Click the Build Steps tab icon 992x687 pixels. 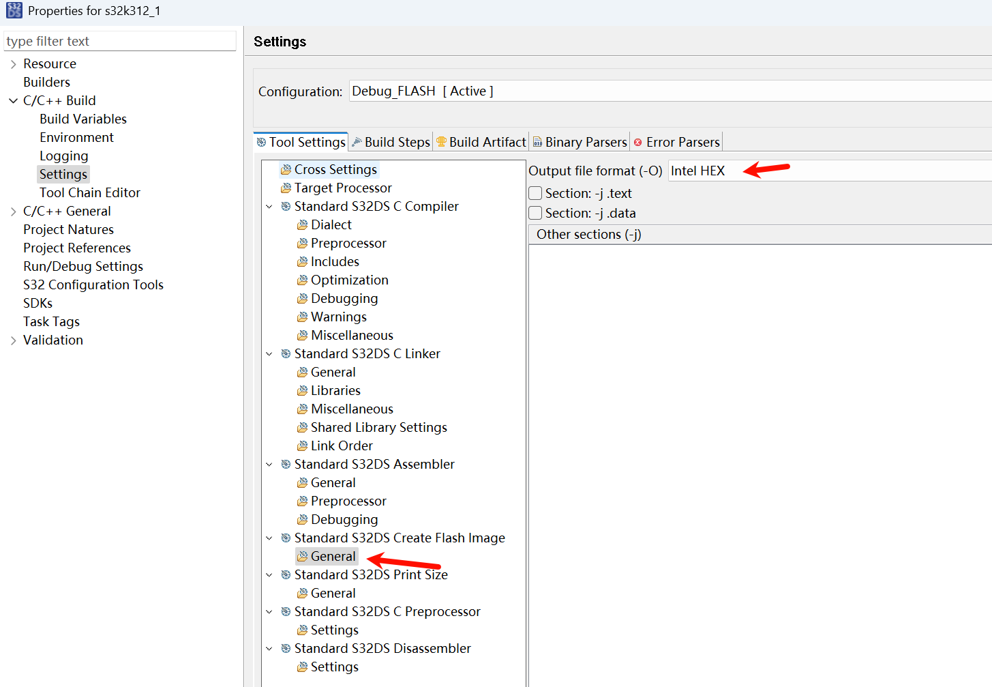tap(357, 142)
